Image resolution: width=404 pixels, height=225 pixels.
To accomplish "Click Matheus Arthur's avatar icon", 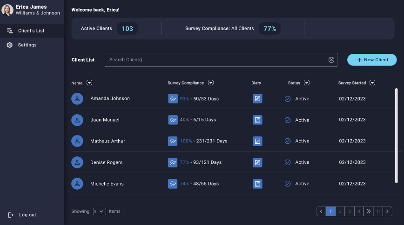I will tap(77, 141).
